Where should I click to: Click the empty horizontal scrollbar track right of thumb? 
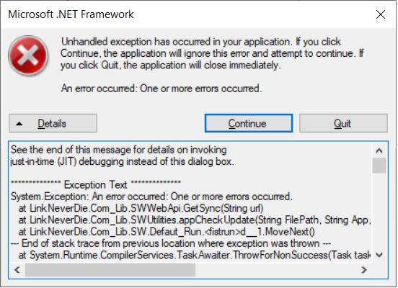(277, 270)
